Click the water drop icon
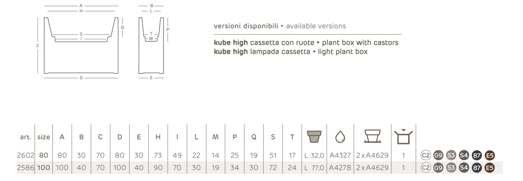This screenshot has width=523, height=181. [340, 137]
